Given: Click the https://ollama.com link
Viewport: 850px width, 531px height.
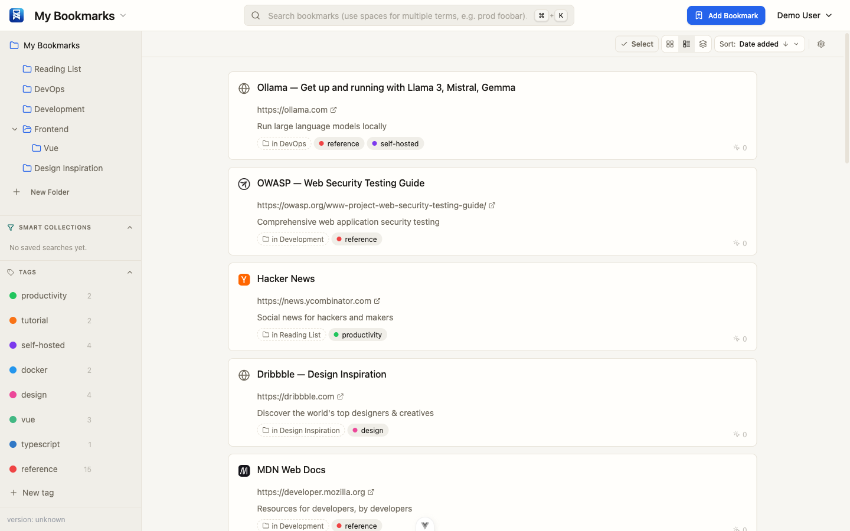Looking at the screenshot, I should (292, 110).
